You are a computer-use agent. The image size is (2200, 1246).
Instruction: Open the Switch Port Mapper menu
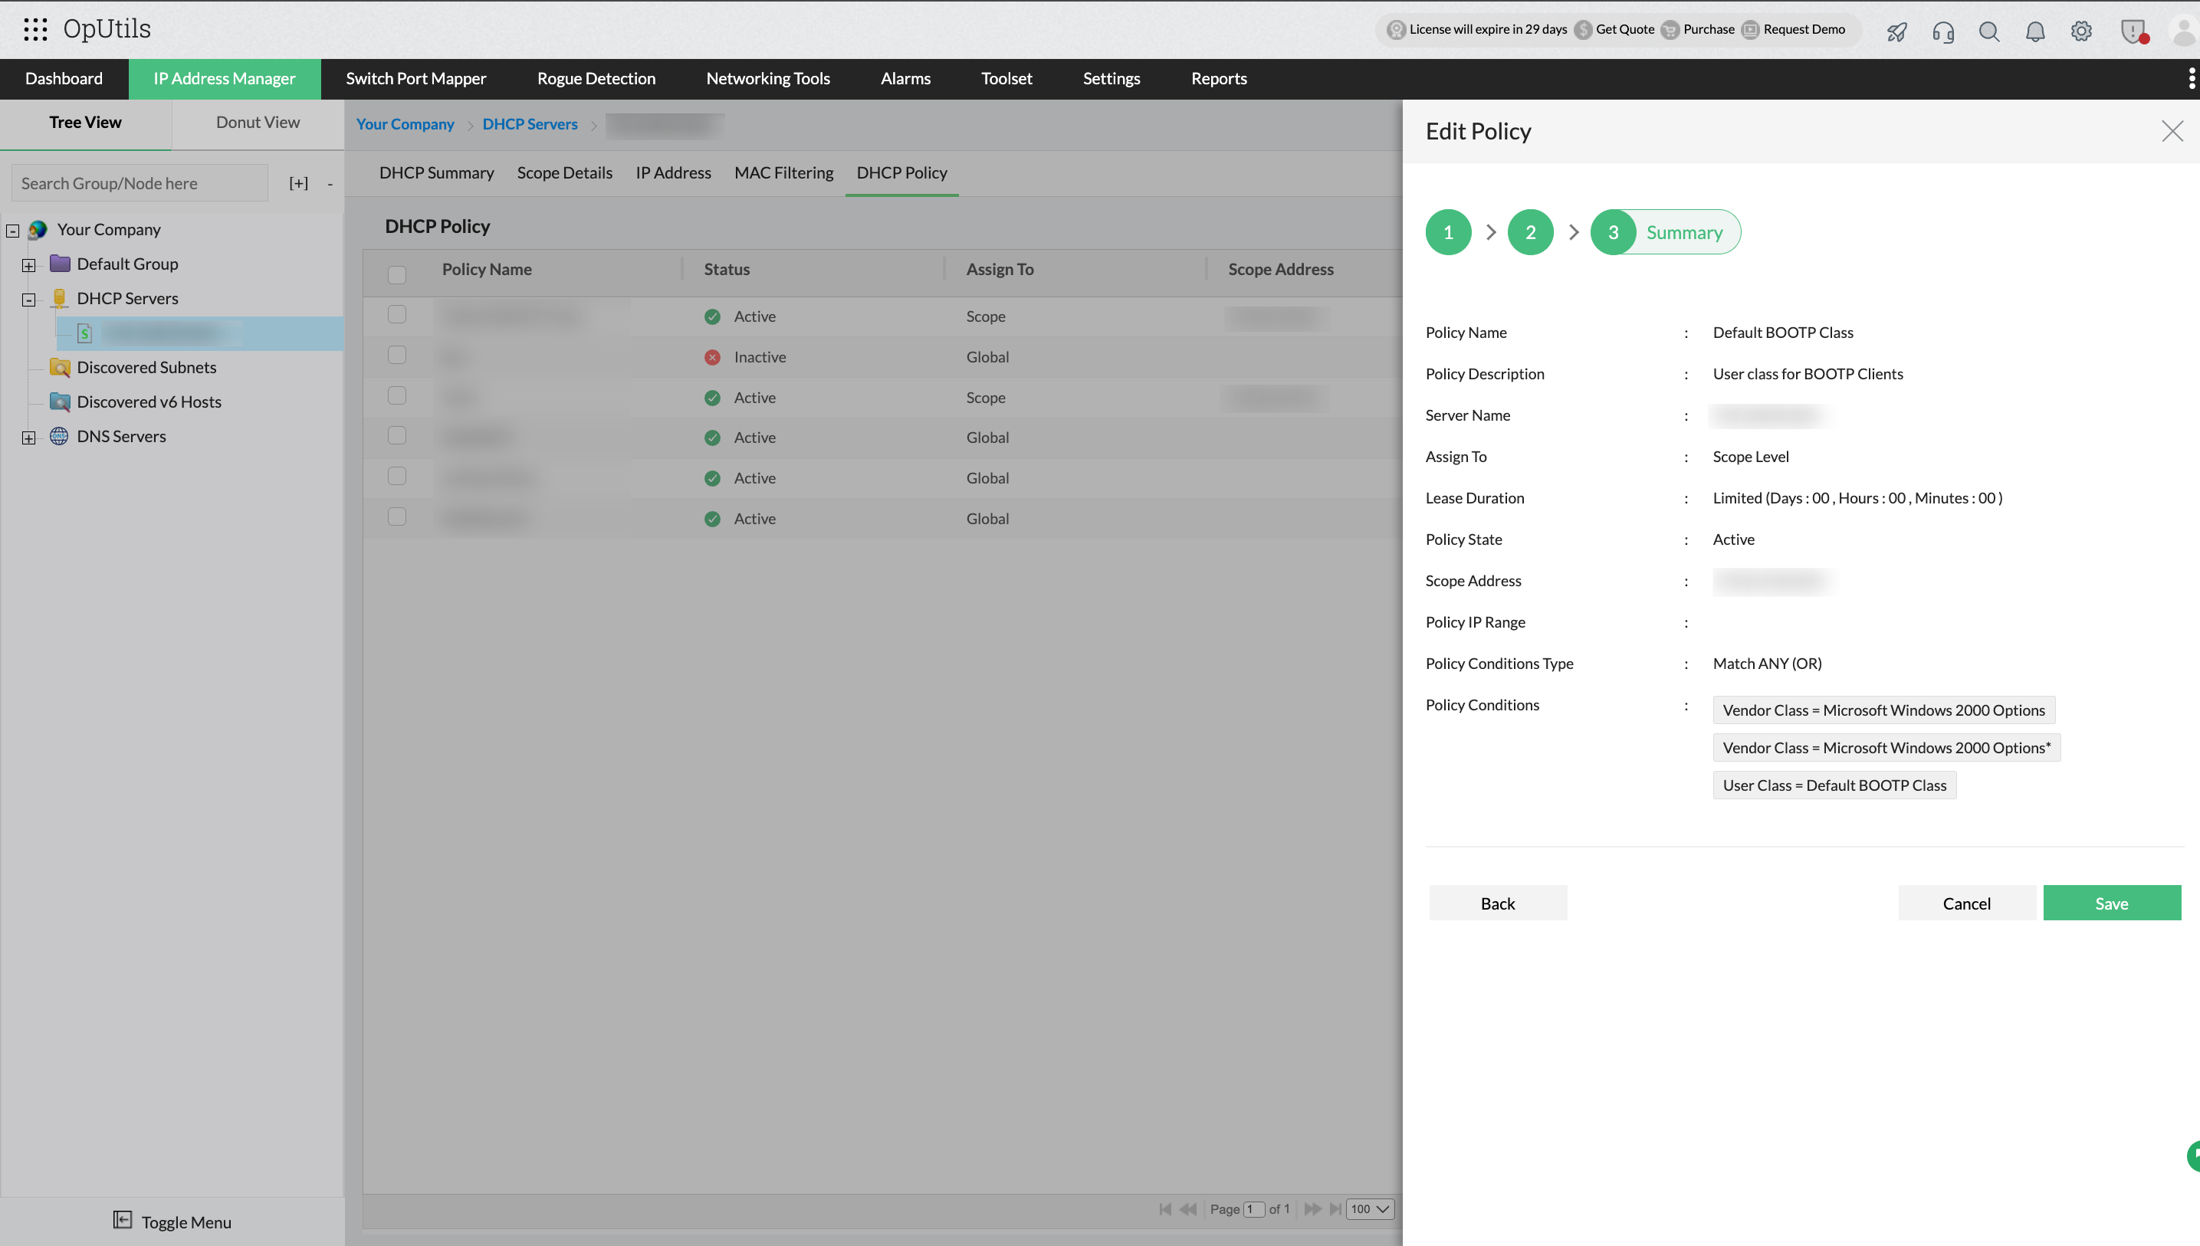pyautogui.click(x=415, y=79)
